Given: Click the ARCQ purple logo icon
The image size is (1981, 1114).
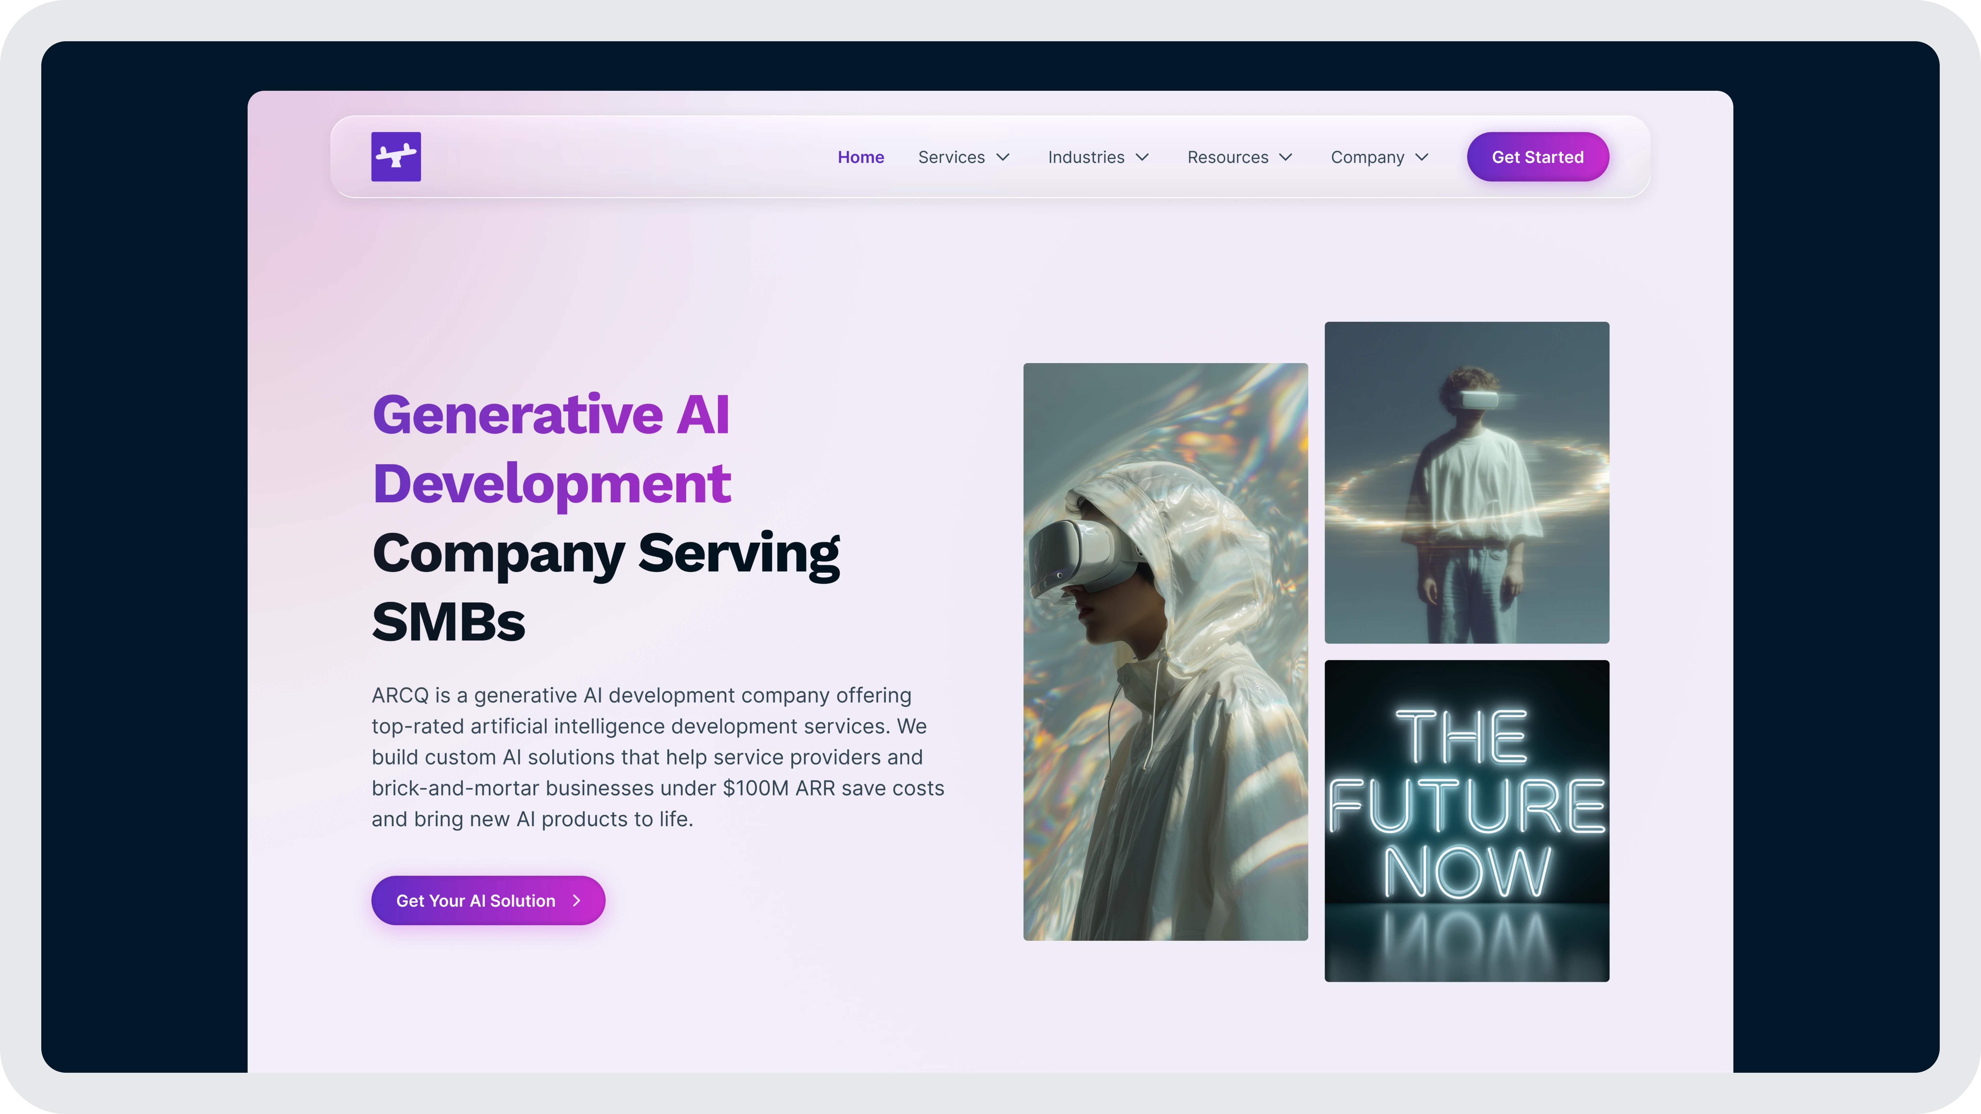Looking at the screenshot, I should coord(396,157).
